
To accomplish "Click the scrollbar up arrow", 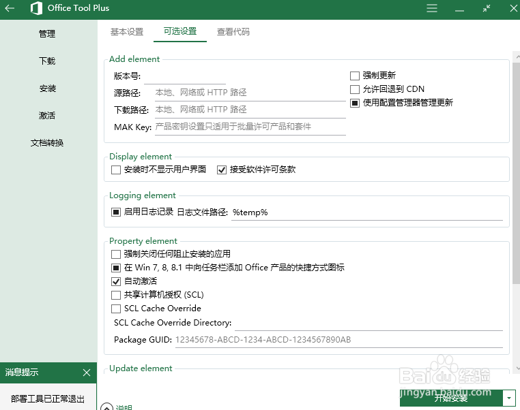I will pyautogui.click(x=517, y=57).
